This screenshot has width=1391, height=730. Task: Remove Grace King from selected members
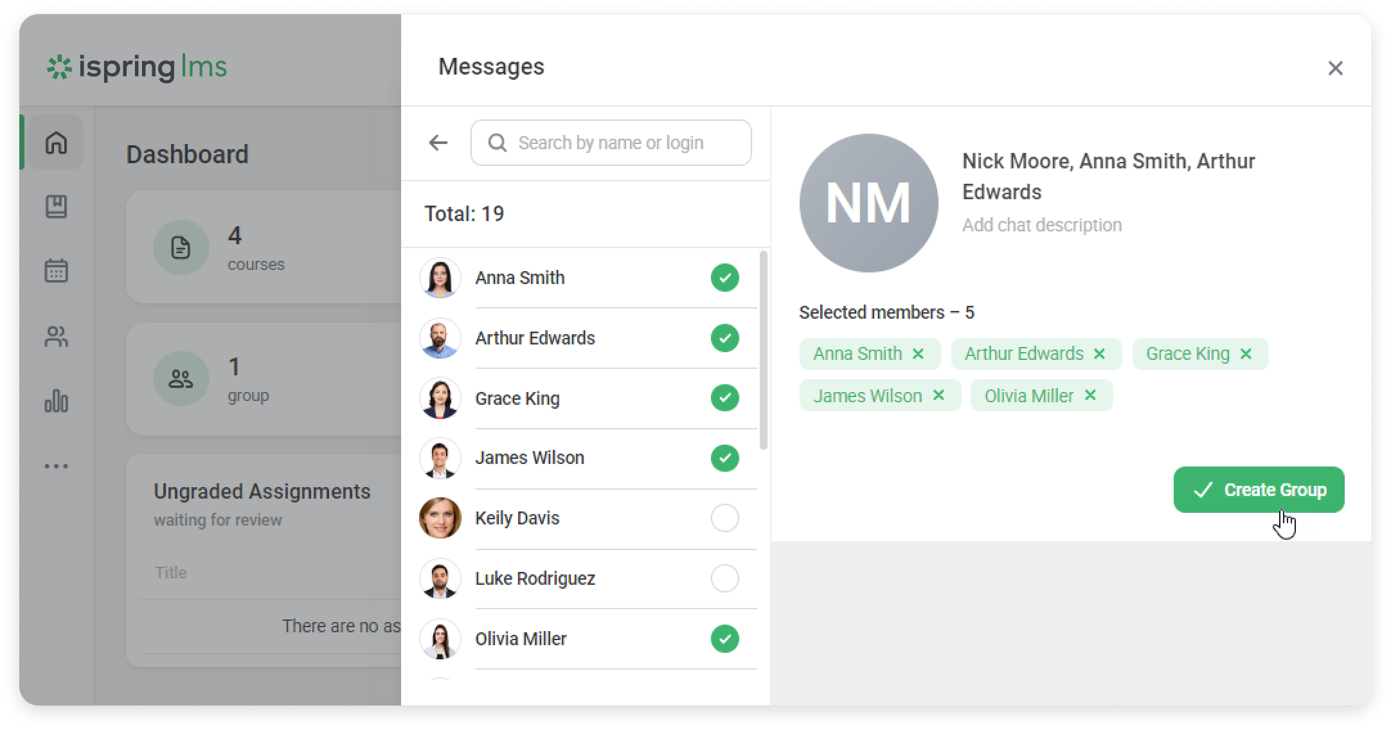click(x=1246, y=354)
